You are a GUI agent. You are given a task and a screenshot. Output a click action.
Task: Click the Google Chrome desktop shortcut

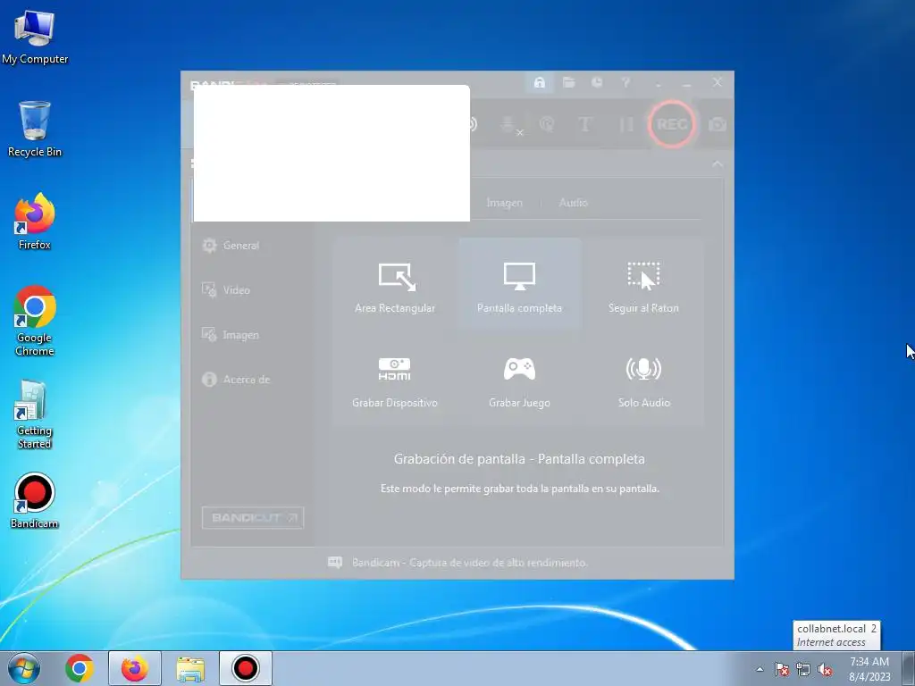tap(35, 321)
